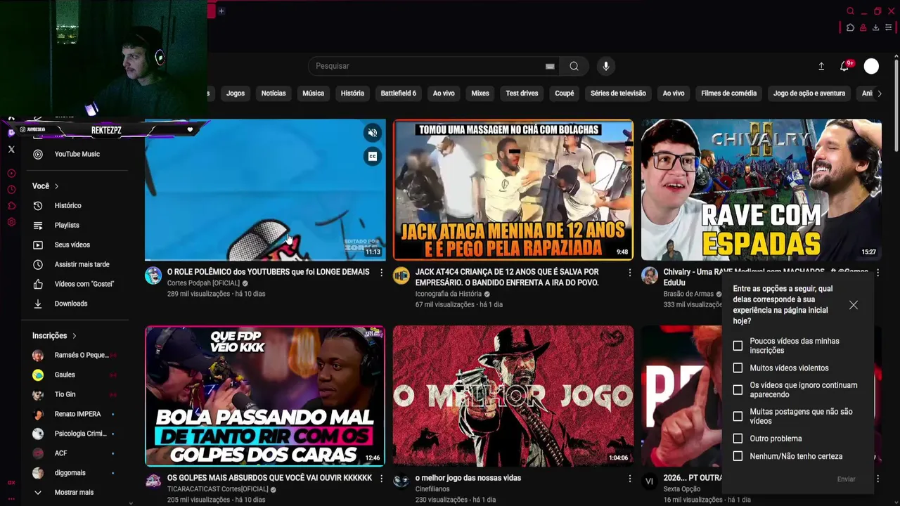The image size is (900, 506).
Task: Check "Os vídeos que ignoro continuam aparecendo"
Action: (x=738, y=390)
